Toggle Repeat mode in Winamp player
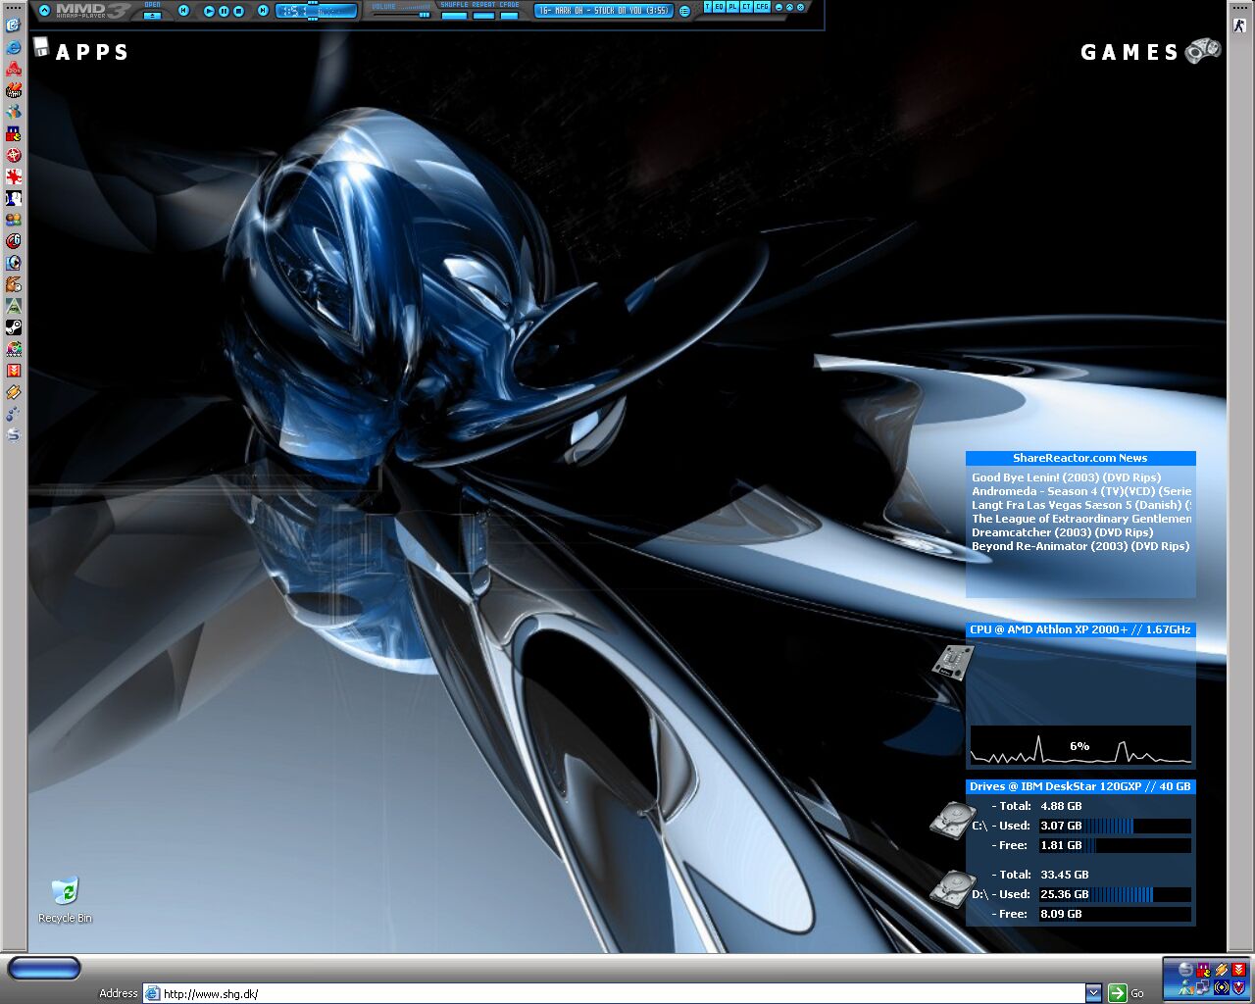 tap(483, 15)
